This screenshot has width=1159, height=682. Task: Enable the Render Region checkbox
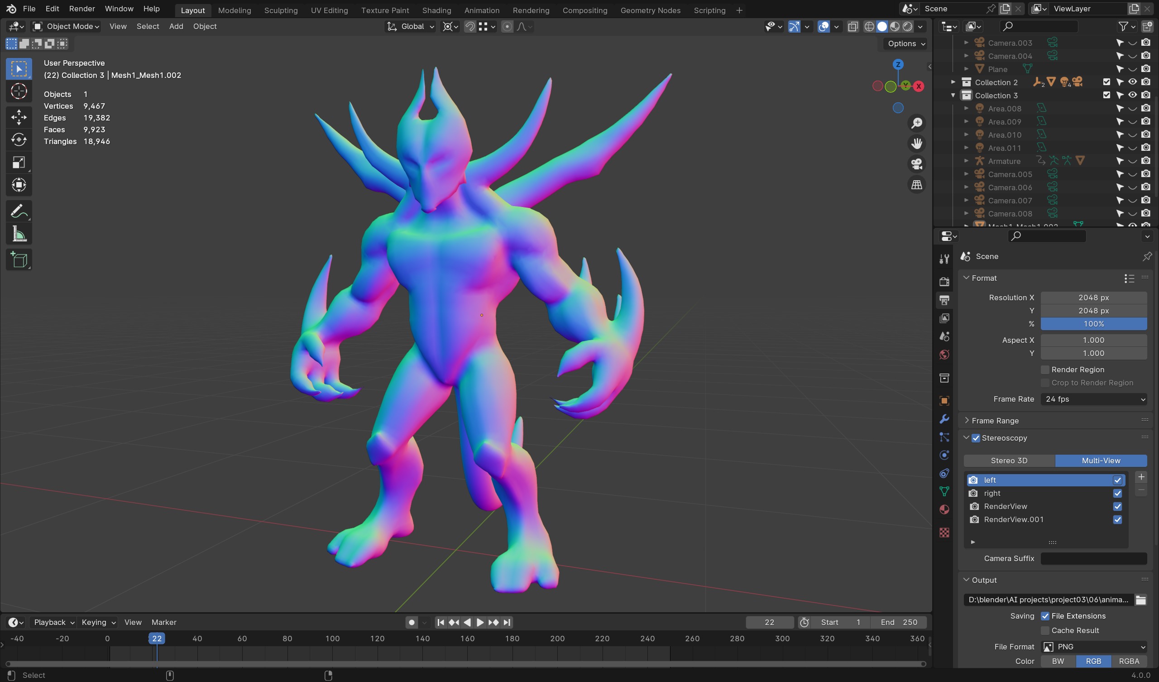[x=1045, y=370]
